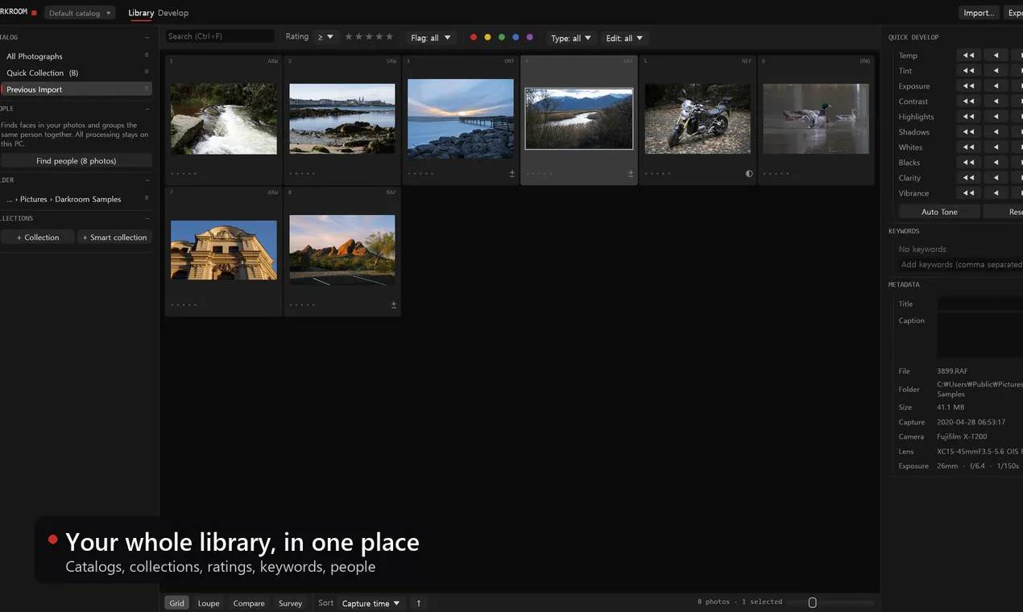
Task: Click the Import... button
Action: click(x=979, y=13)
